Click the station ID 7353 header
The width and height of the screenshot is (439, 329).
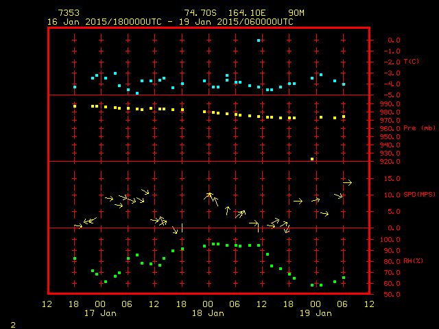click(69, 13)
